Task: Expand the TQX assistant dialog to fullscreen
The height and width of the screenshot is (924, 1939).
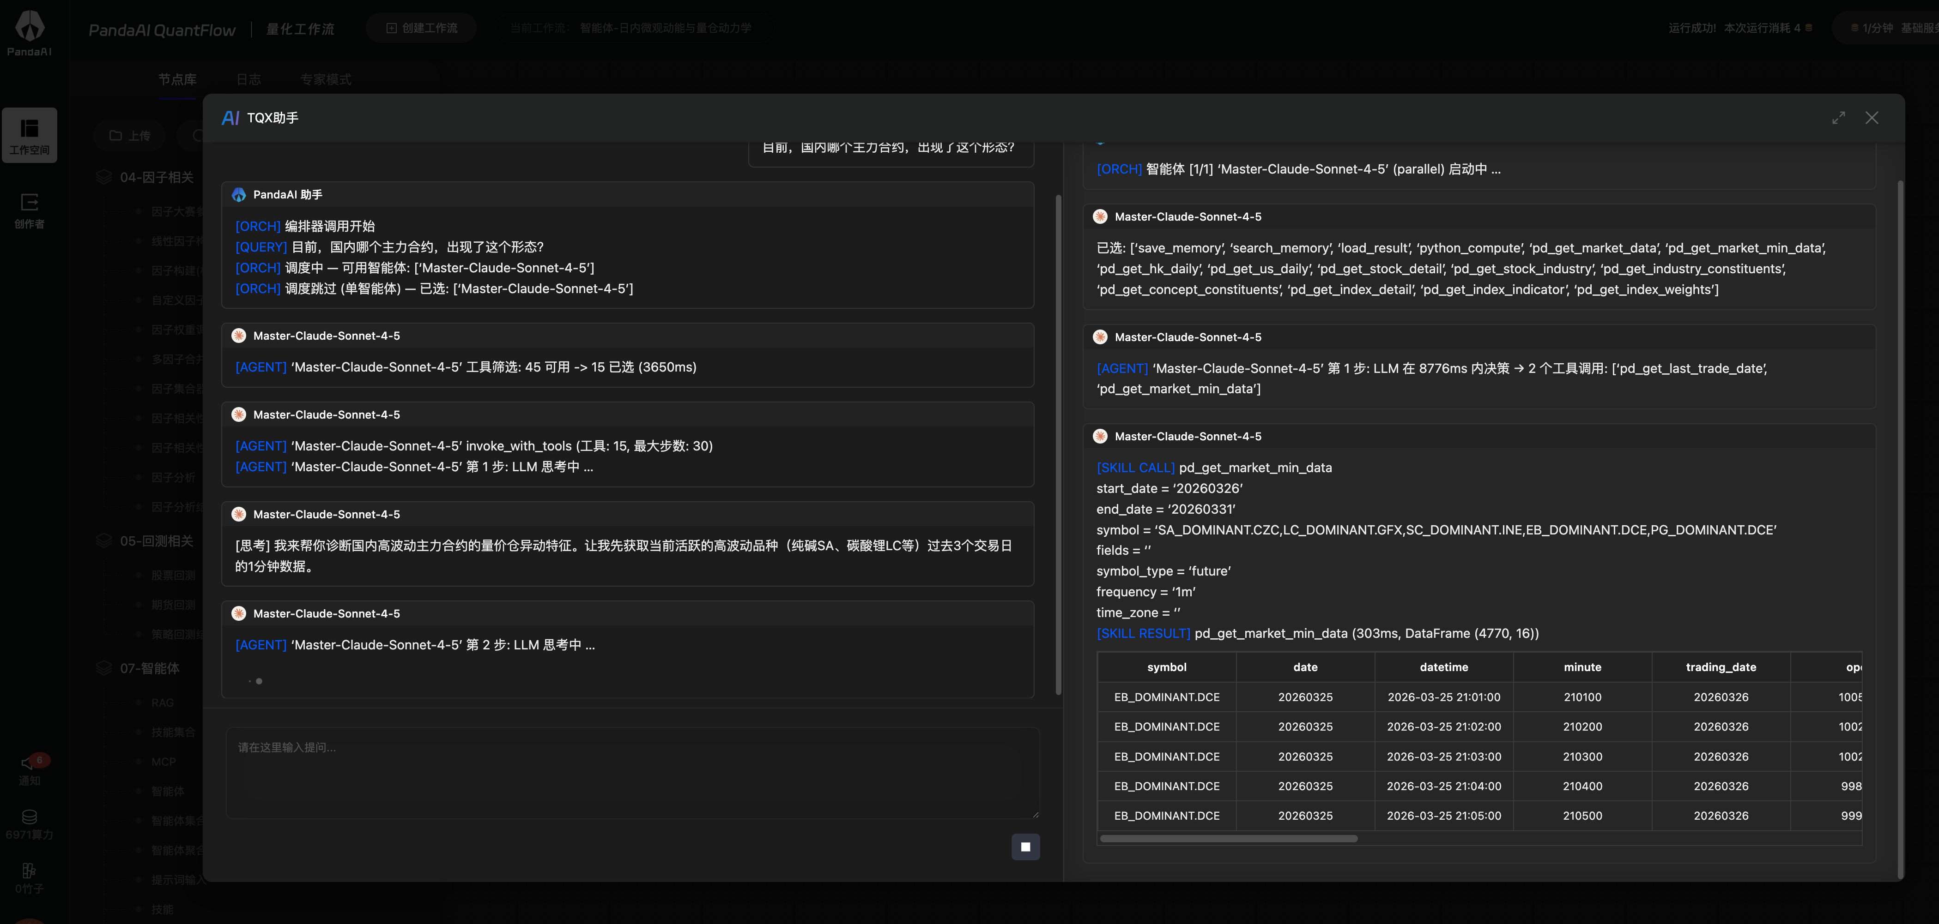Action: 1838,118
